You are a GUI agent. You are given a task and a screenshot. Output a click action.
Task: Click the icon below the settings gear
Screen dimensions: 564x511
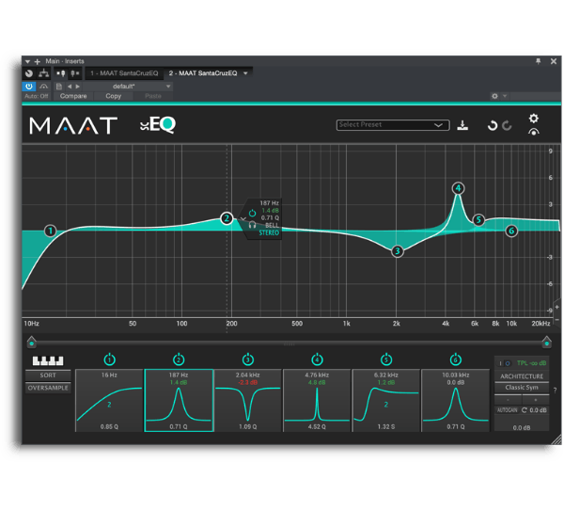tap(533, 132)
